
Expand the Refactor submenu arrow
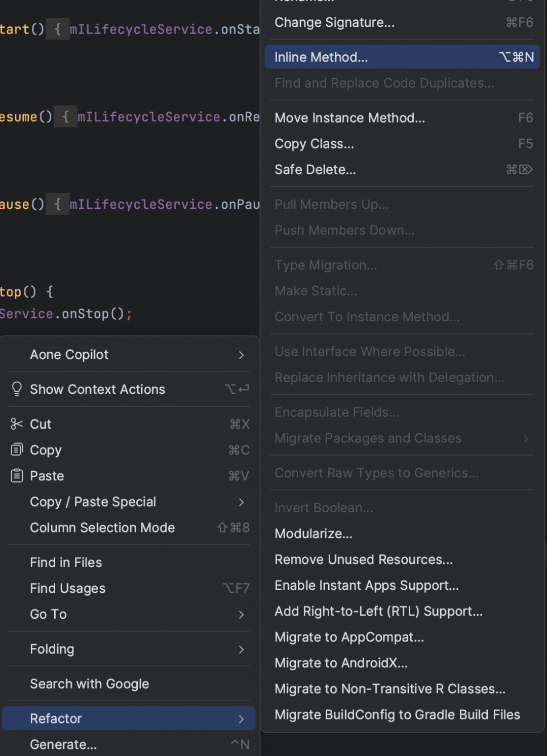click(x=242, y=719)
